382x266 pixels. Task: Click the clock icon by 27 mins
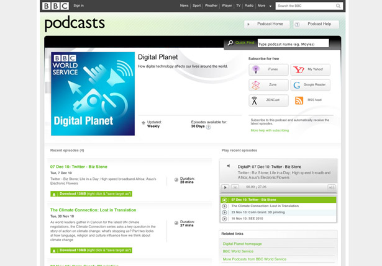click(x=176, y=223)
